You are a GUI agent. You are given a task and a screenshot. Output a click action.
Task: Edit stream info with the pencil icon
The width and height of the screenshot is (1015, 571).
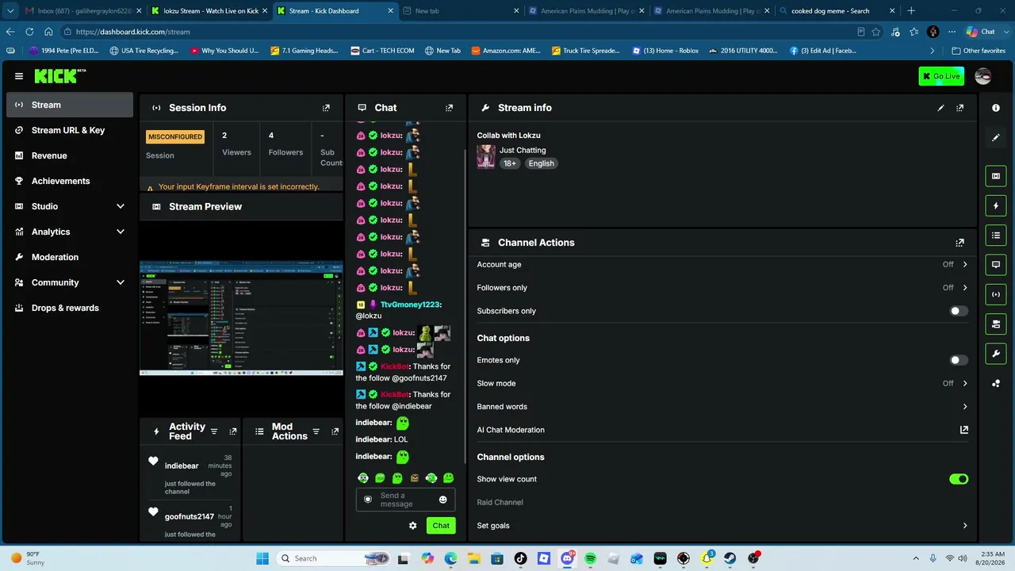coord(940,108)
